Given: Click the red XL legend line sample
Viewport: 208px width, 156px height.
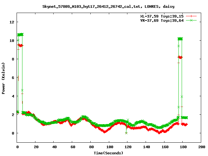Looking at the screenshot, I should click(191, 16).
